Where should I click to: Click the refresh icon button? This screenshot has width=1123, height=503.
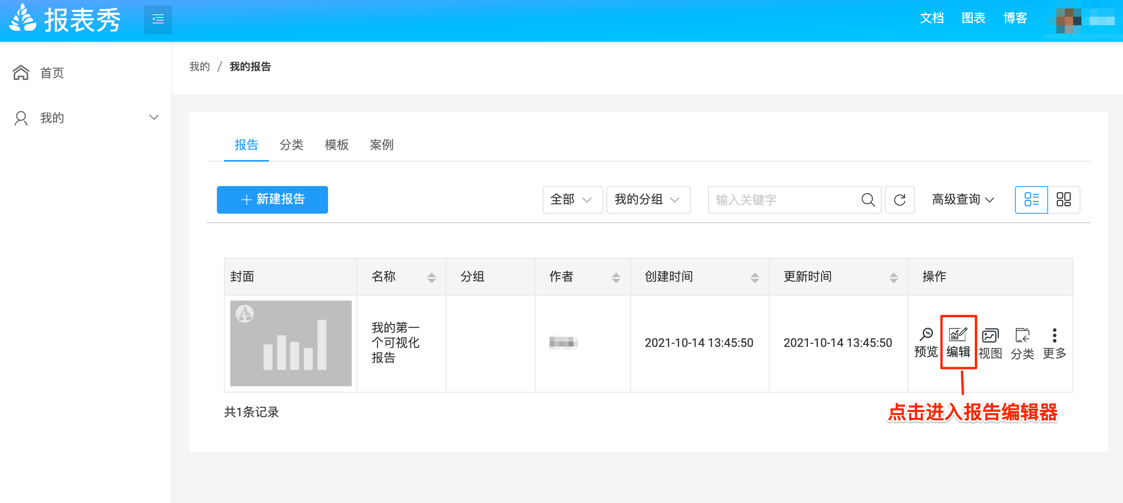(x=899, y=199)
